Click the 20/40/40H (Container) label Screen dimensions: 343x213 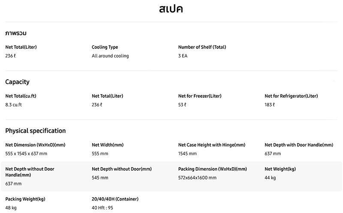click(115, 199)
